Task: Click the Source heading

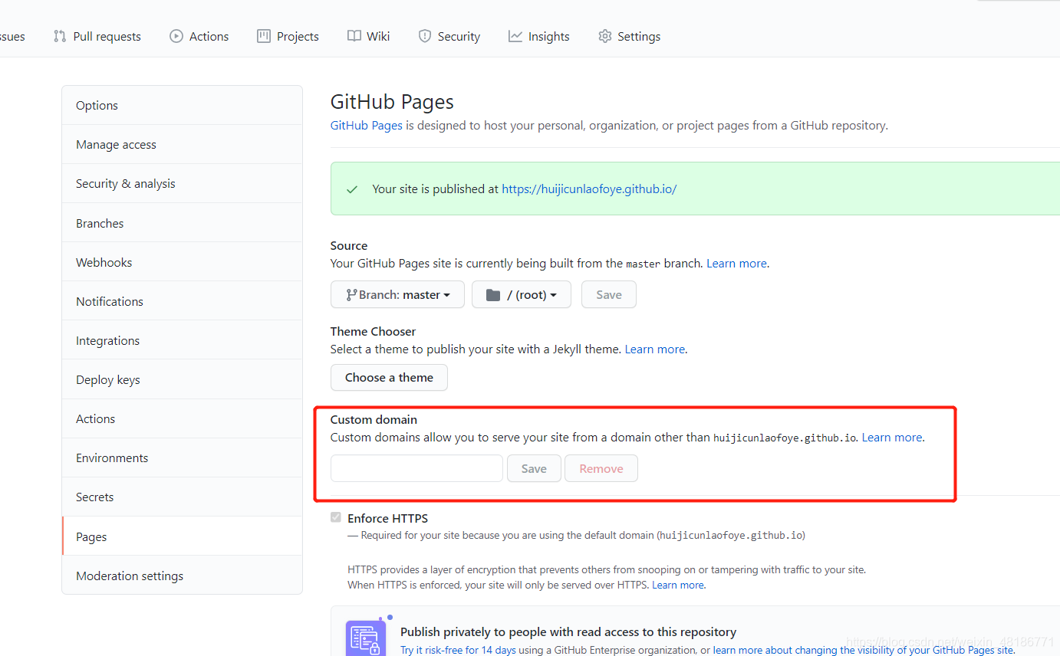Action: [x=349, y=245]
